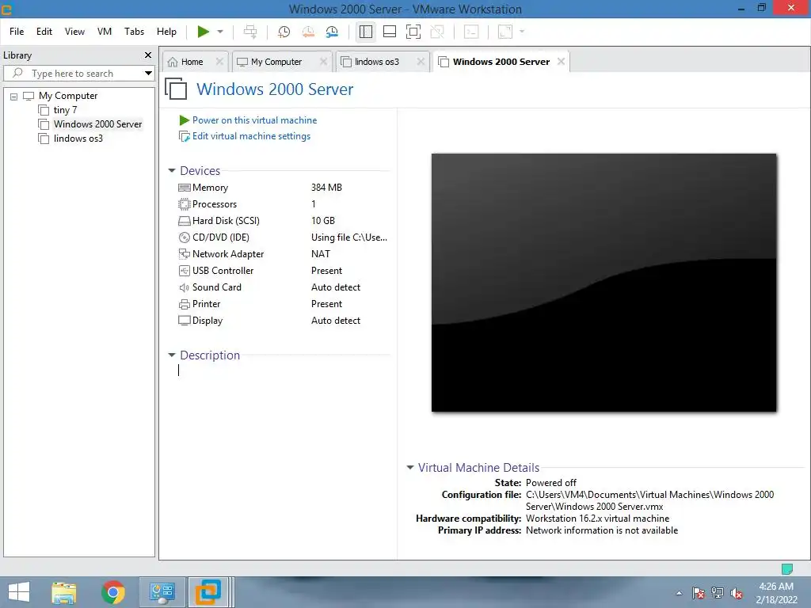
Task: Toggle the thumbnail bar view icon
Action: click(390, 32)
